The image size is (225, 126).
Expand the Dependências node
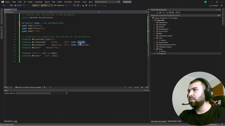[x=154, y=22]
